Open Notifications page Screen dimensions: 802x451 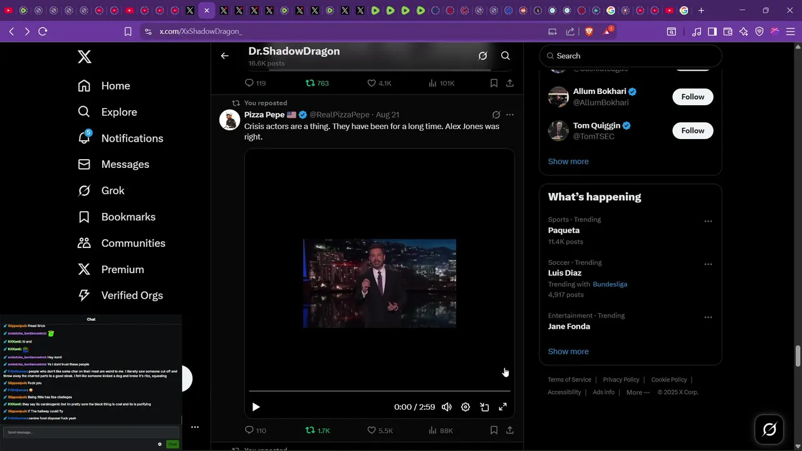120,138
